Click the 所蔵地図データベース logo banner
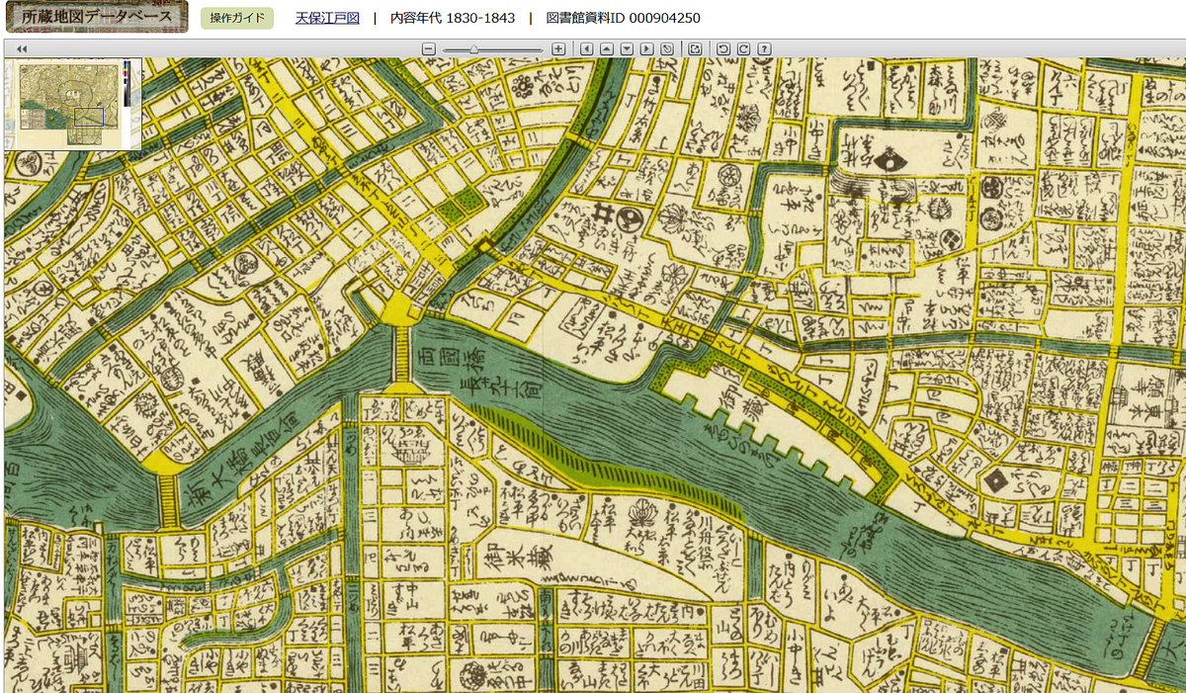Screen dimensions: 1186x693 point(95,17)
